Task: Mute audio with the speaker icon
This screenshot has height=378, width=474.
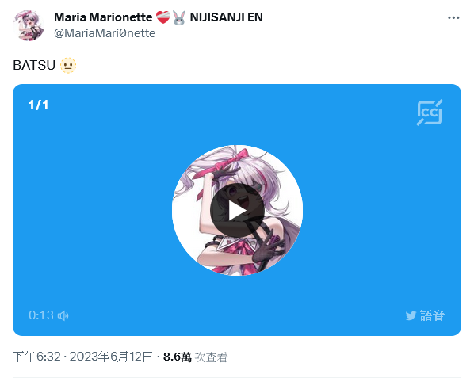Action: click(x=63, y=315)
